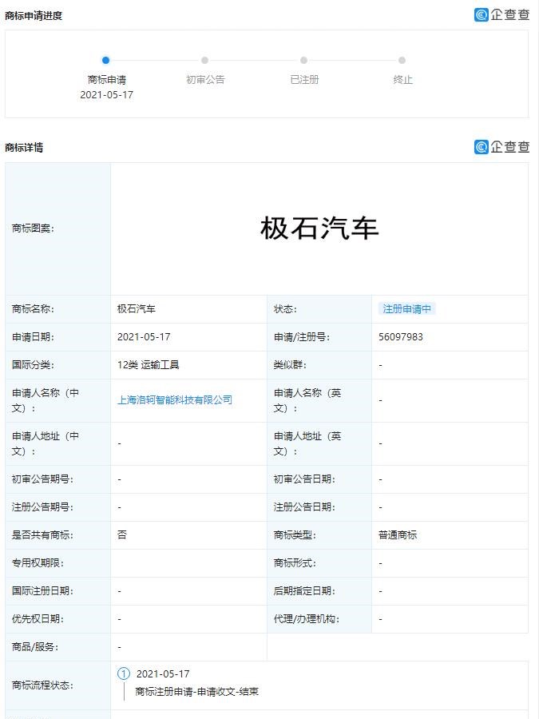Click the circled number 1 flow step icon
This screenshot has width=539, height=719.
tap(124, 673)
